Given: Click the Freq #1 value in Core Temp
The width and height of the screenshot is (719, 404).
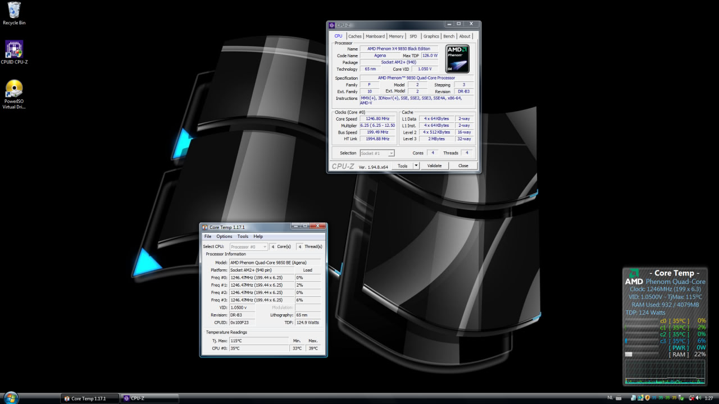Looking at the screenshot, I should [x=261, y=285].
